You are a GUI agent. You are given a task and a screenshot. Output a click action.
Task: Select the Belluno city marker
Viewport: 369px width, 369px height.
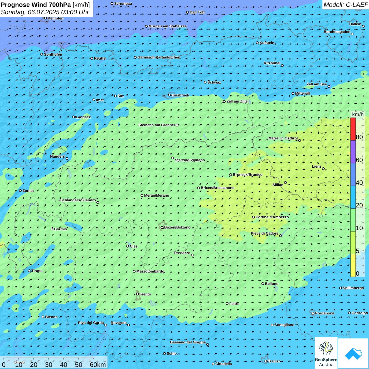tap(263, 284)
